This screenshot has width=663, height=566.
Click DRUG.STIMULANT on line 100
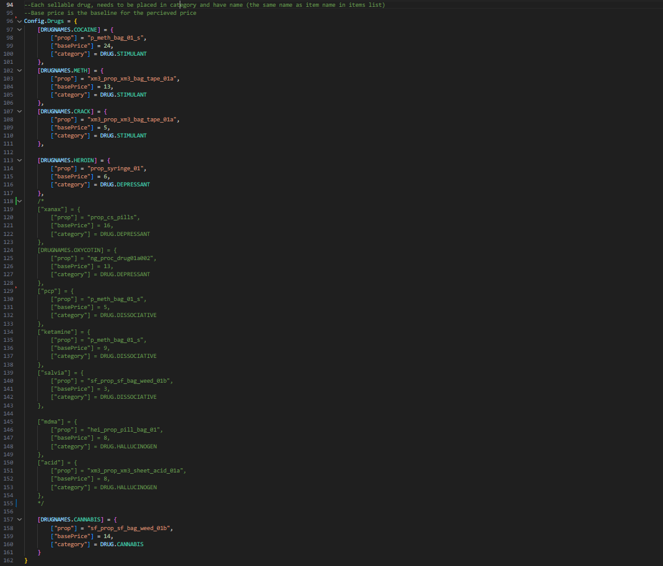click(x=123, y=54)
